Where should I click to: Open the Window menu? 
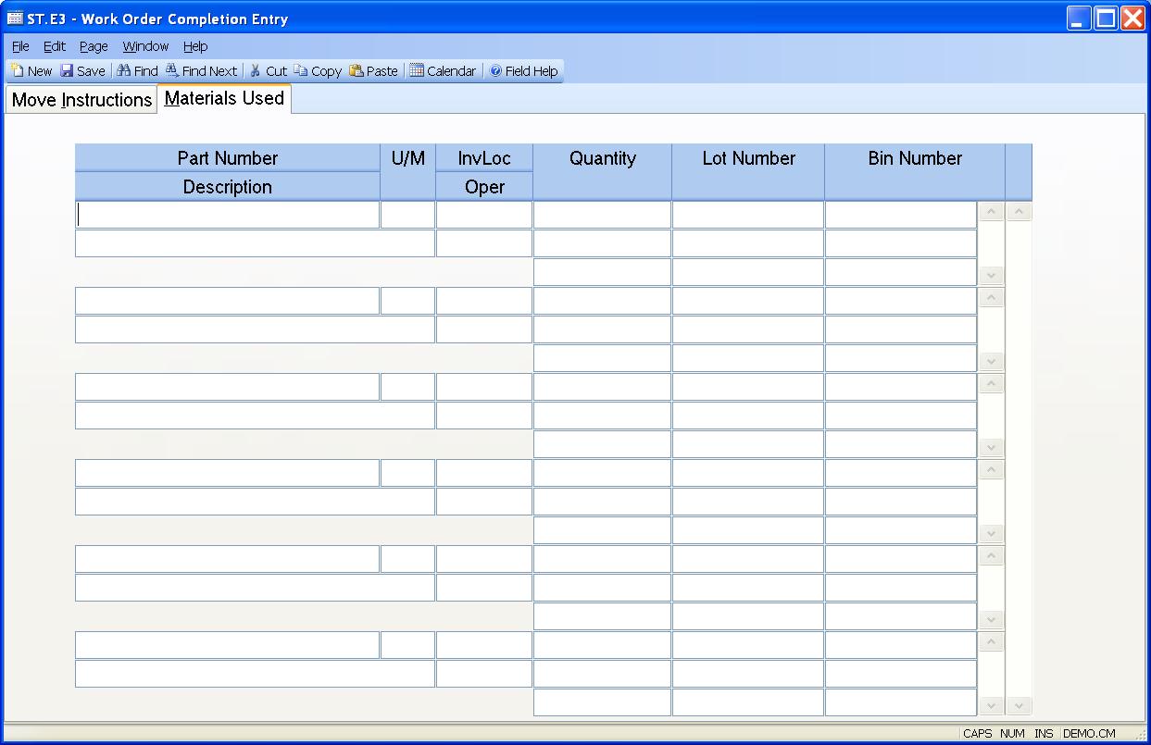click(145, 46)
